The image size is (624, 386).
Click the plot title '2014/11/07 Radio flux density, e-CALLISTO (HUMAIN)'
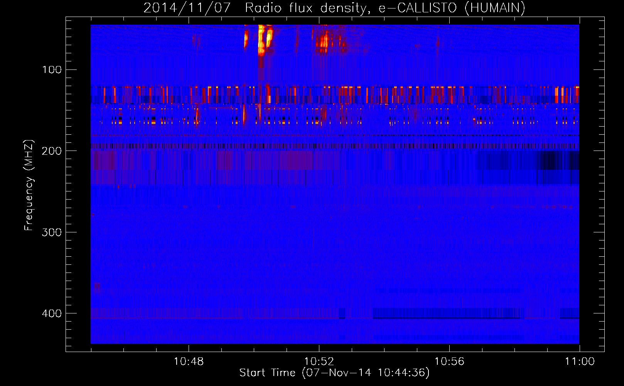point(334,8)
